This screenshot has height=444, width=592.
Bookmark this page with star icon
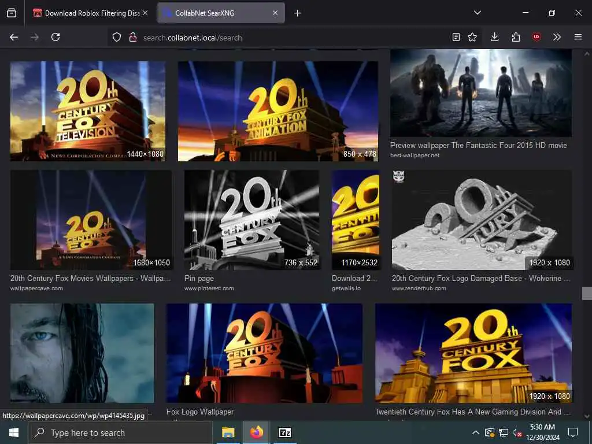pyautogui.click(x=472, y=38)
